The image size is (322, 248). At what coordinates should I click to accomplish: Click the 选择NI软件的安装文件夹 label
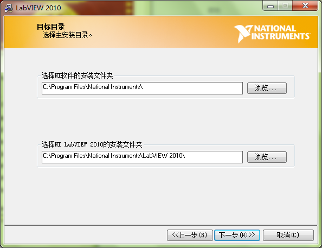pos(77,75)
